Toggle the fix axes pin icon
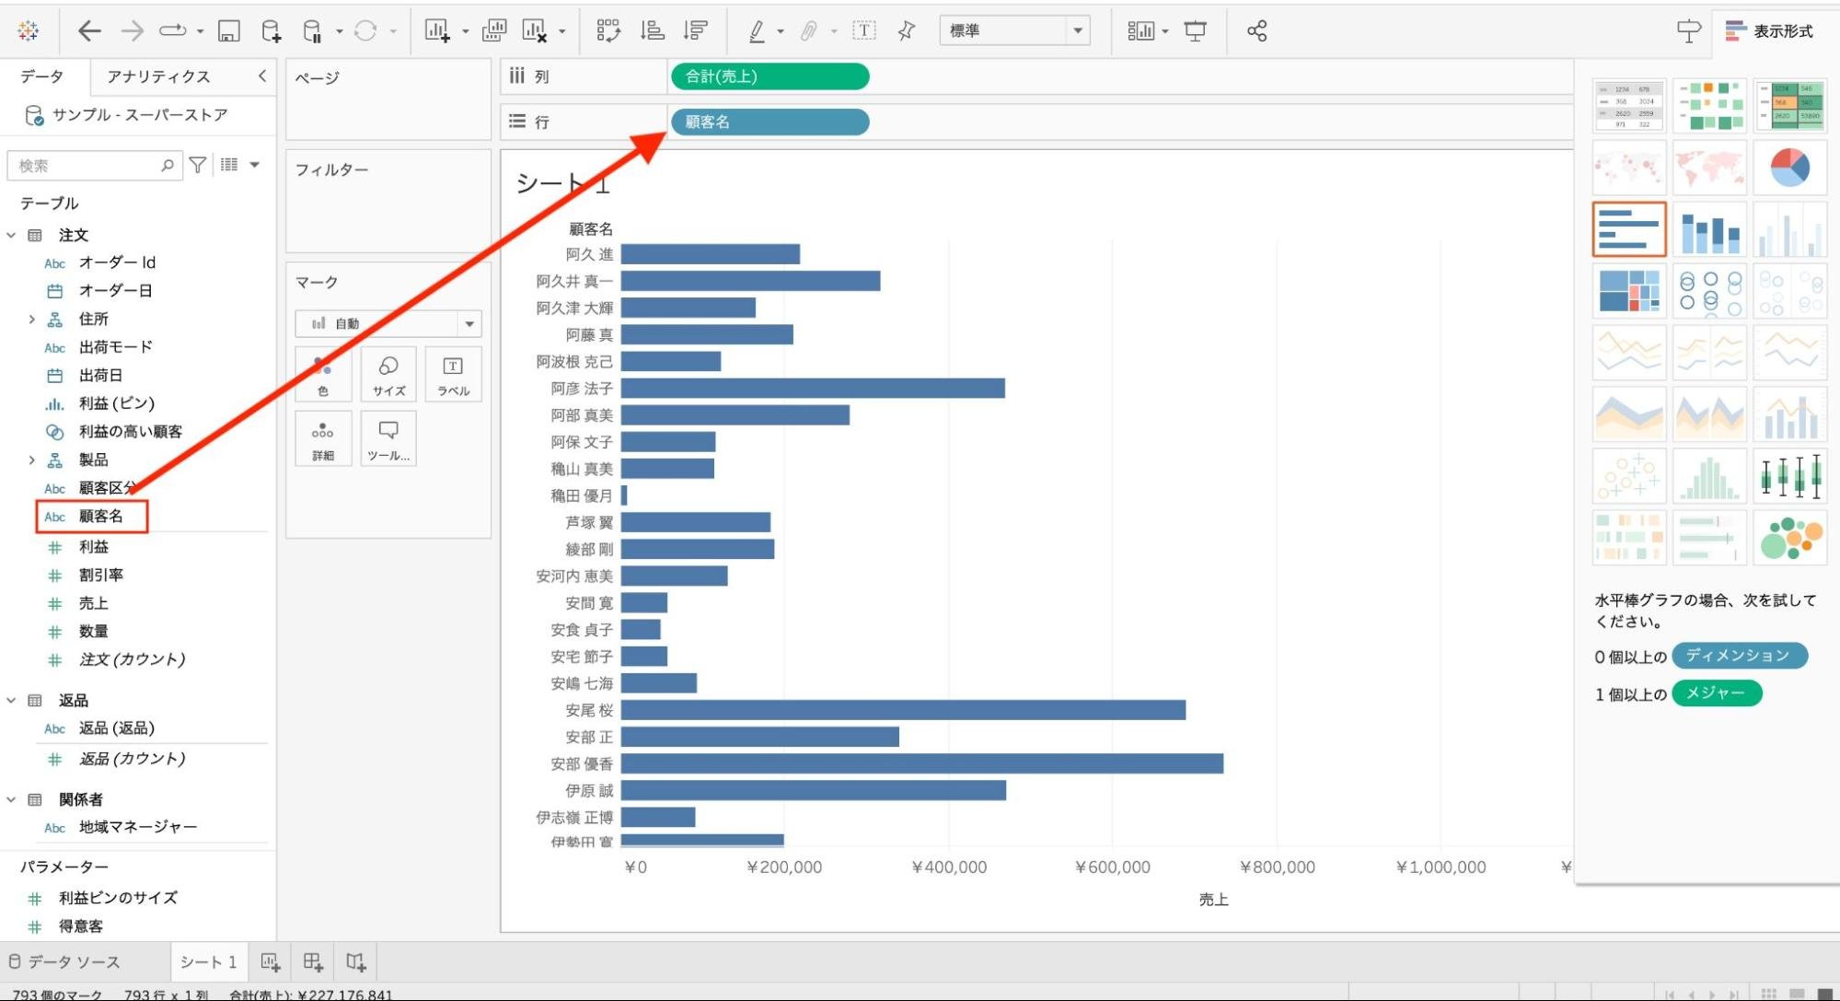This screenshot has height=1001, width=1840. click(x=907, y=30)
